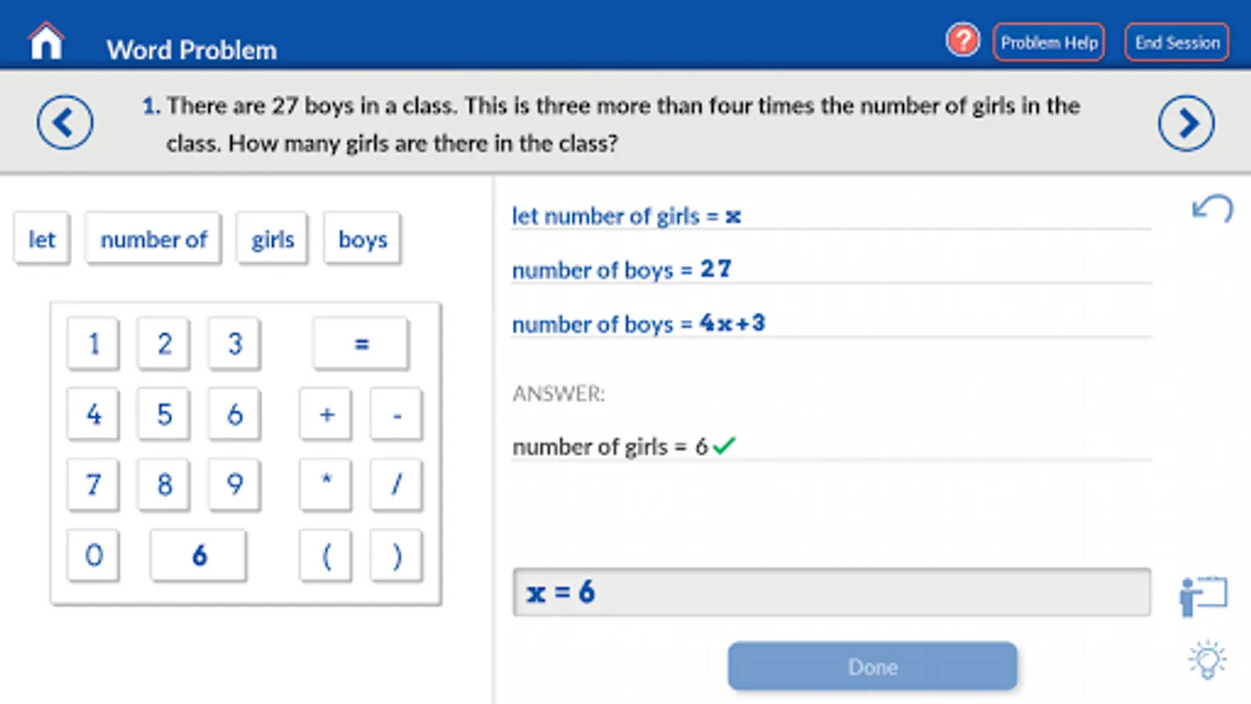Click the ANSWER: label
This screenshot has height=704, width=1251.
558,393
